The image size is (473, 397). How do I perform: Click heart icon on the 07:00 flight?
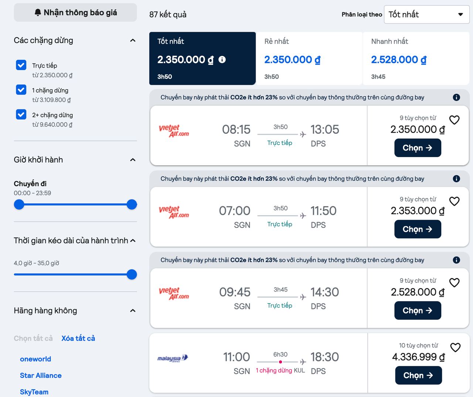click(x=454, y=201)
